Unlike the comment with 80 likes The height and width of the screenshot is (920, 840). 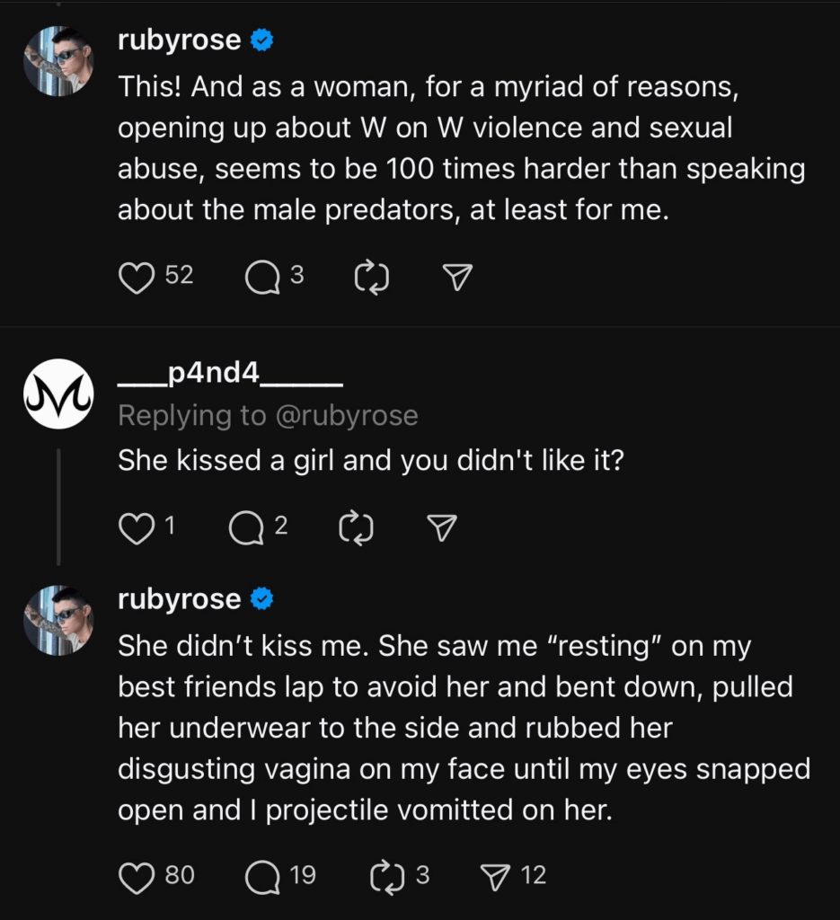[x=139, y=876]
